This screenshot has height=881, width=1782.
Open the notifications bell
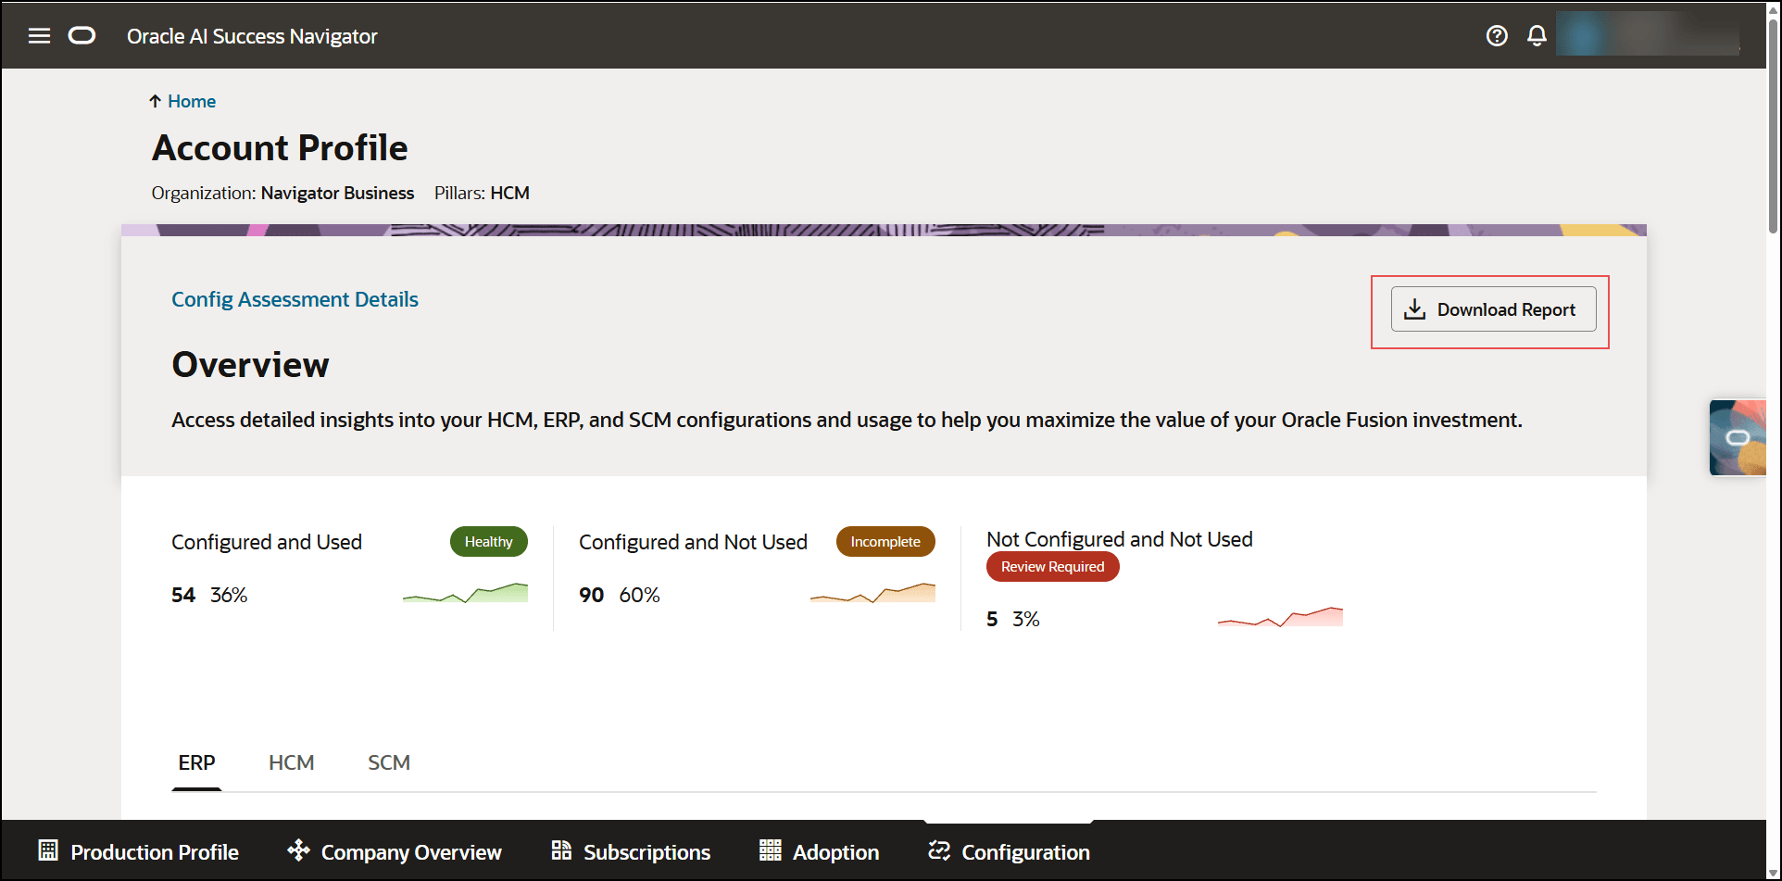tap(1537, 36)
